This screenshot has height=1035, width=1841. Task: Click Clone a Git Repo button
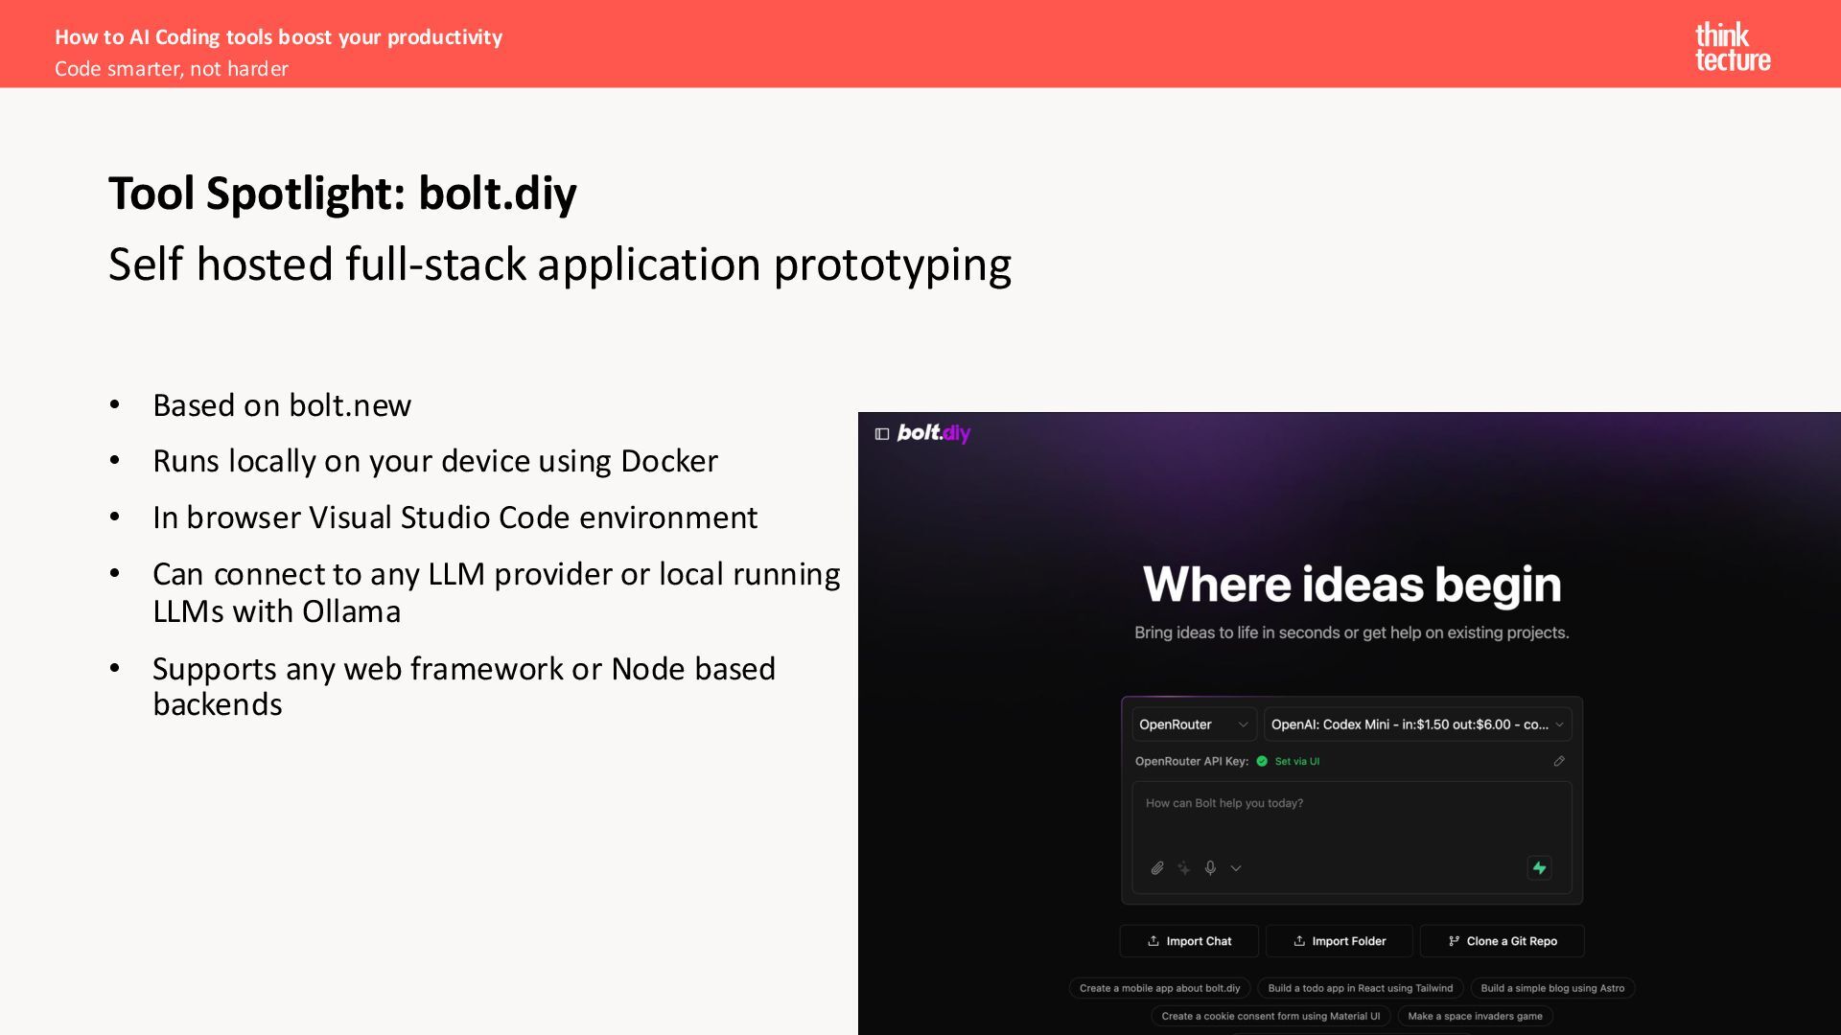pos(1502,941)
